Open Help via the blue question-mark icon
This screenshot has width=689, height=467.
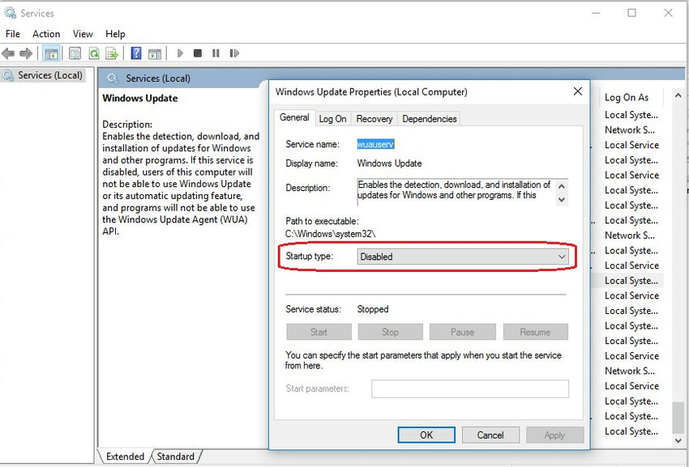(136, 53)
